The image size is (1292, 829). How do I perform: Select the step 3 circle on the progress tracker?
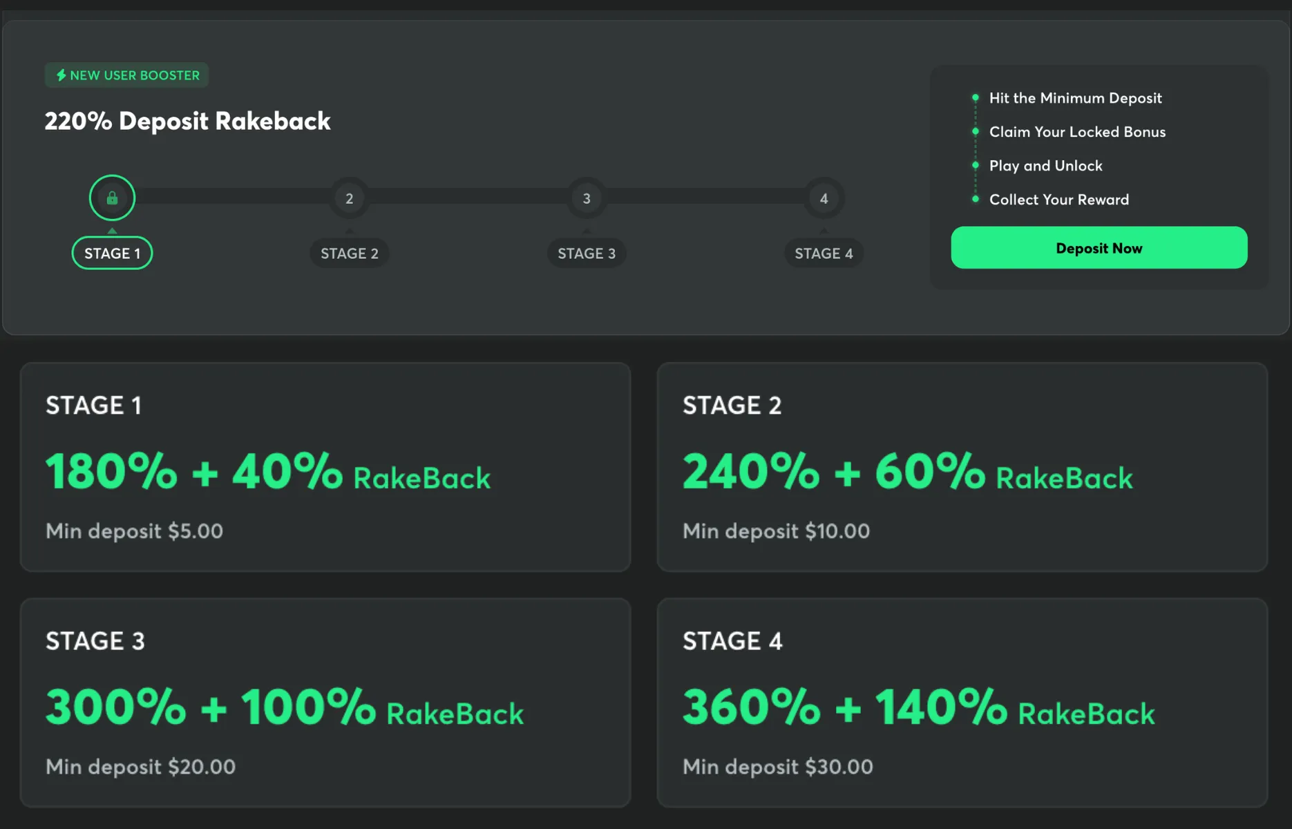click(587, 198)
